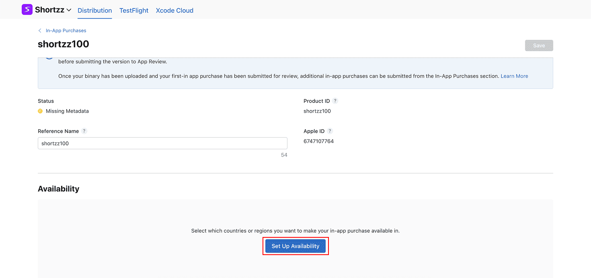591x278 pixels.
Task: Go to the Xcode Cloud tab
Action: tap(174, 10)
